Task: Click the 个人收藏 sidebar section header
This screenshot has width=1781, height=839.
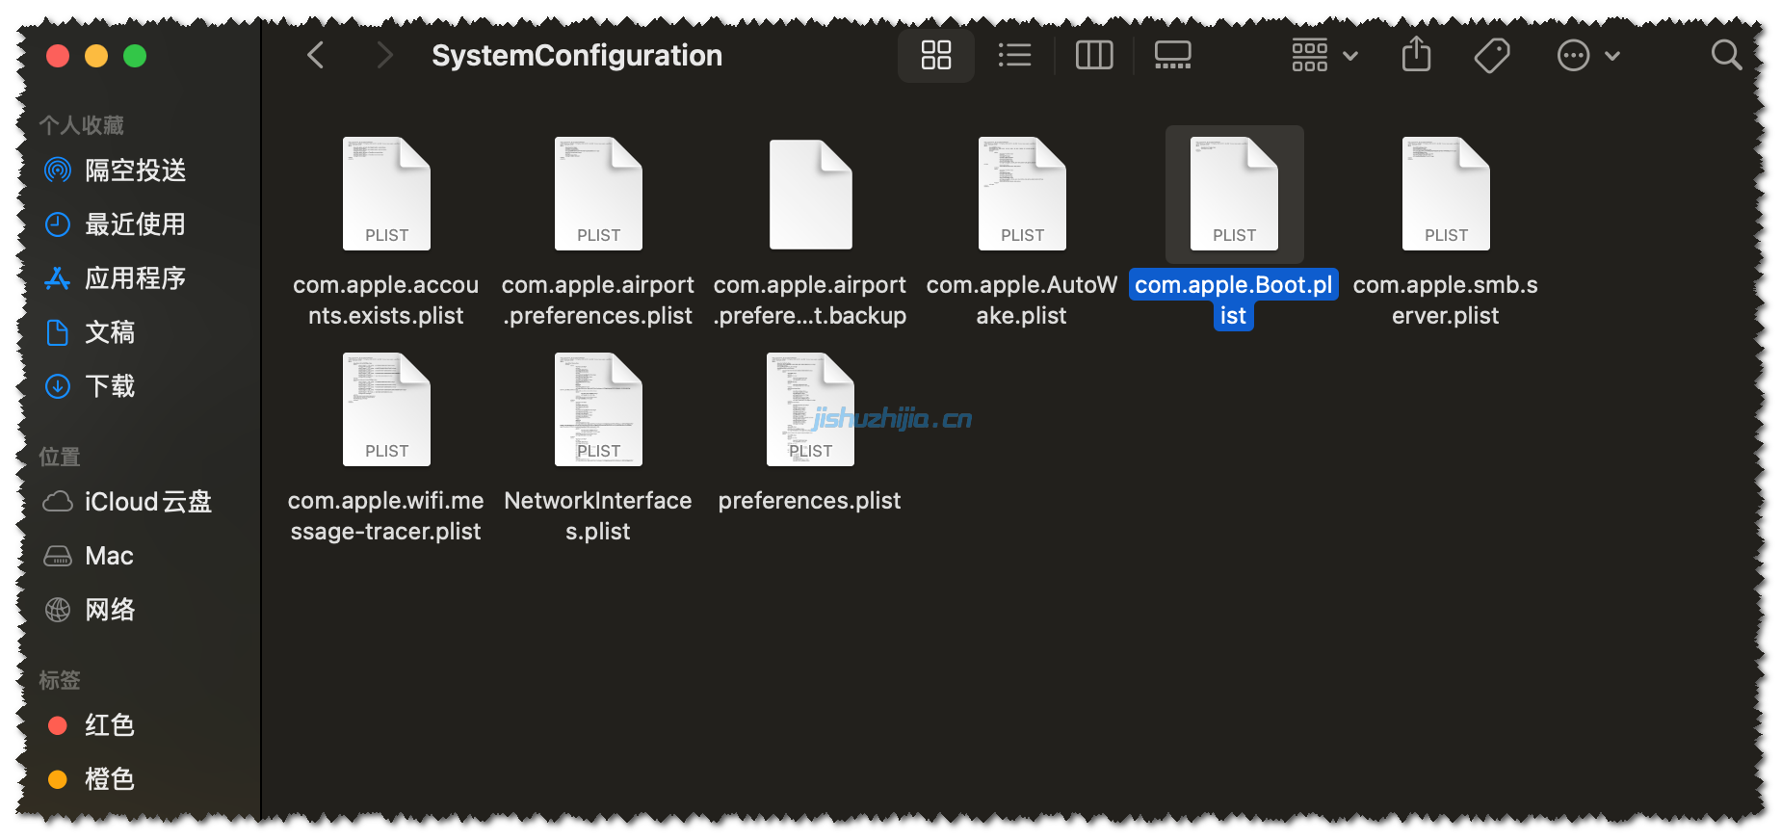Action: point(82,125)
